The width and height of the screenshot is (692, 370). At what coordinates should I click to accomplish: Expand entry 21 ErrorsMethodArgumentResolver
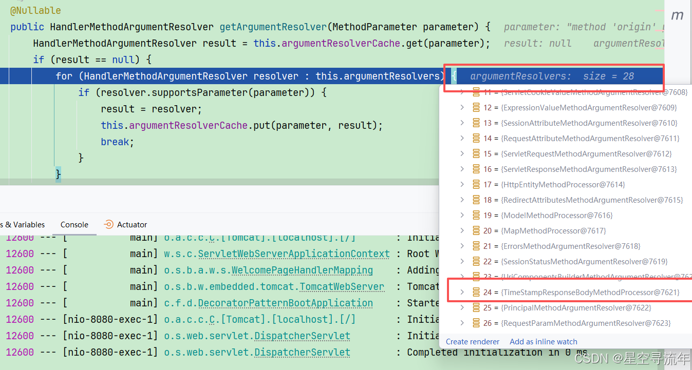pyautogui.click(x=462, y=246)
